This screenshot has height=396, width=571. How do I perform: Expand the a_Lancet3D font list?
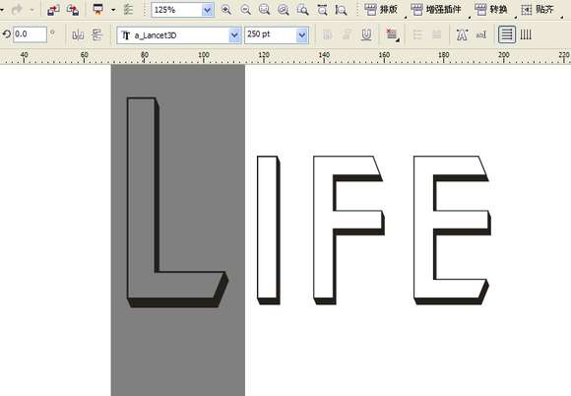234,35
